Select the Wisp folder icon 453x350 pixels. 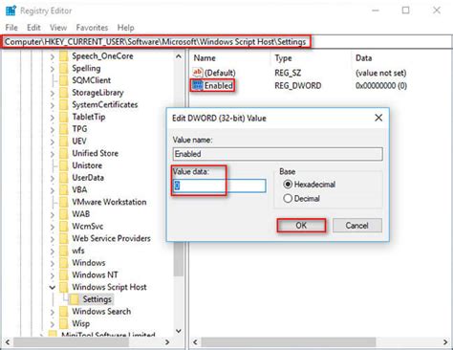(64, 323)
